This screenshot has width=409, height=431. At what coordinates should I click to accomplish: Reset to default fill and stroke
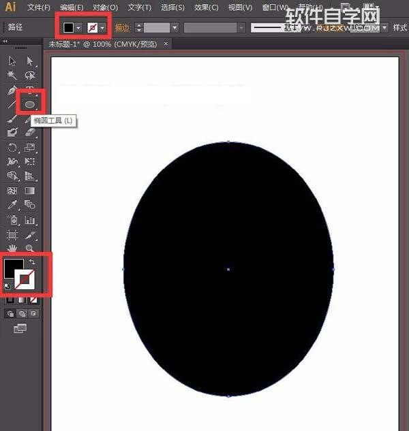pyautogui.click(x=7, y=287)
